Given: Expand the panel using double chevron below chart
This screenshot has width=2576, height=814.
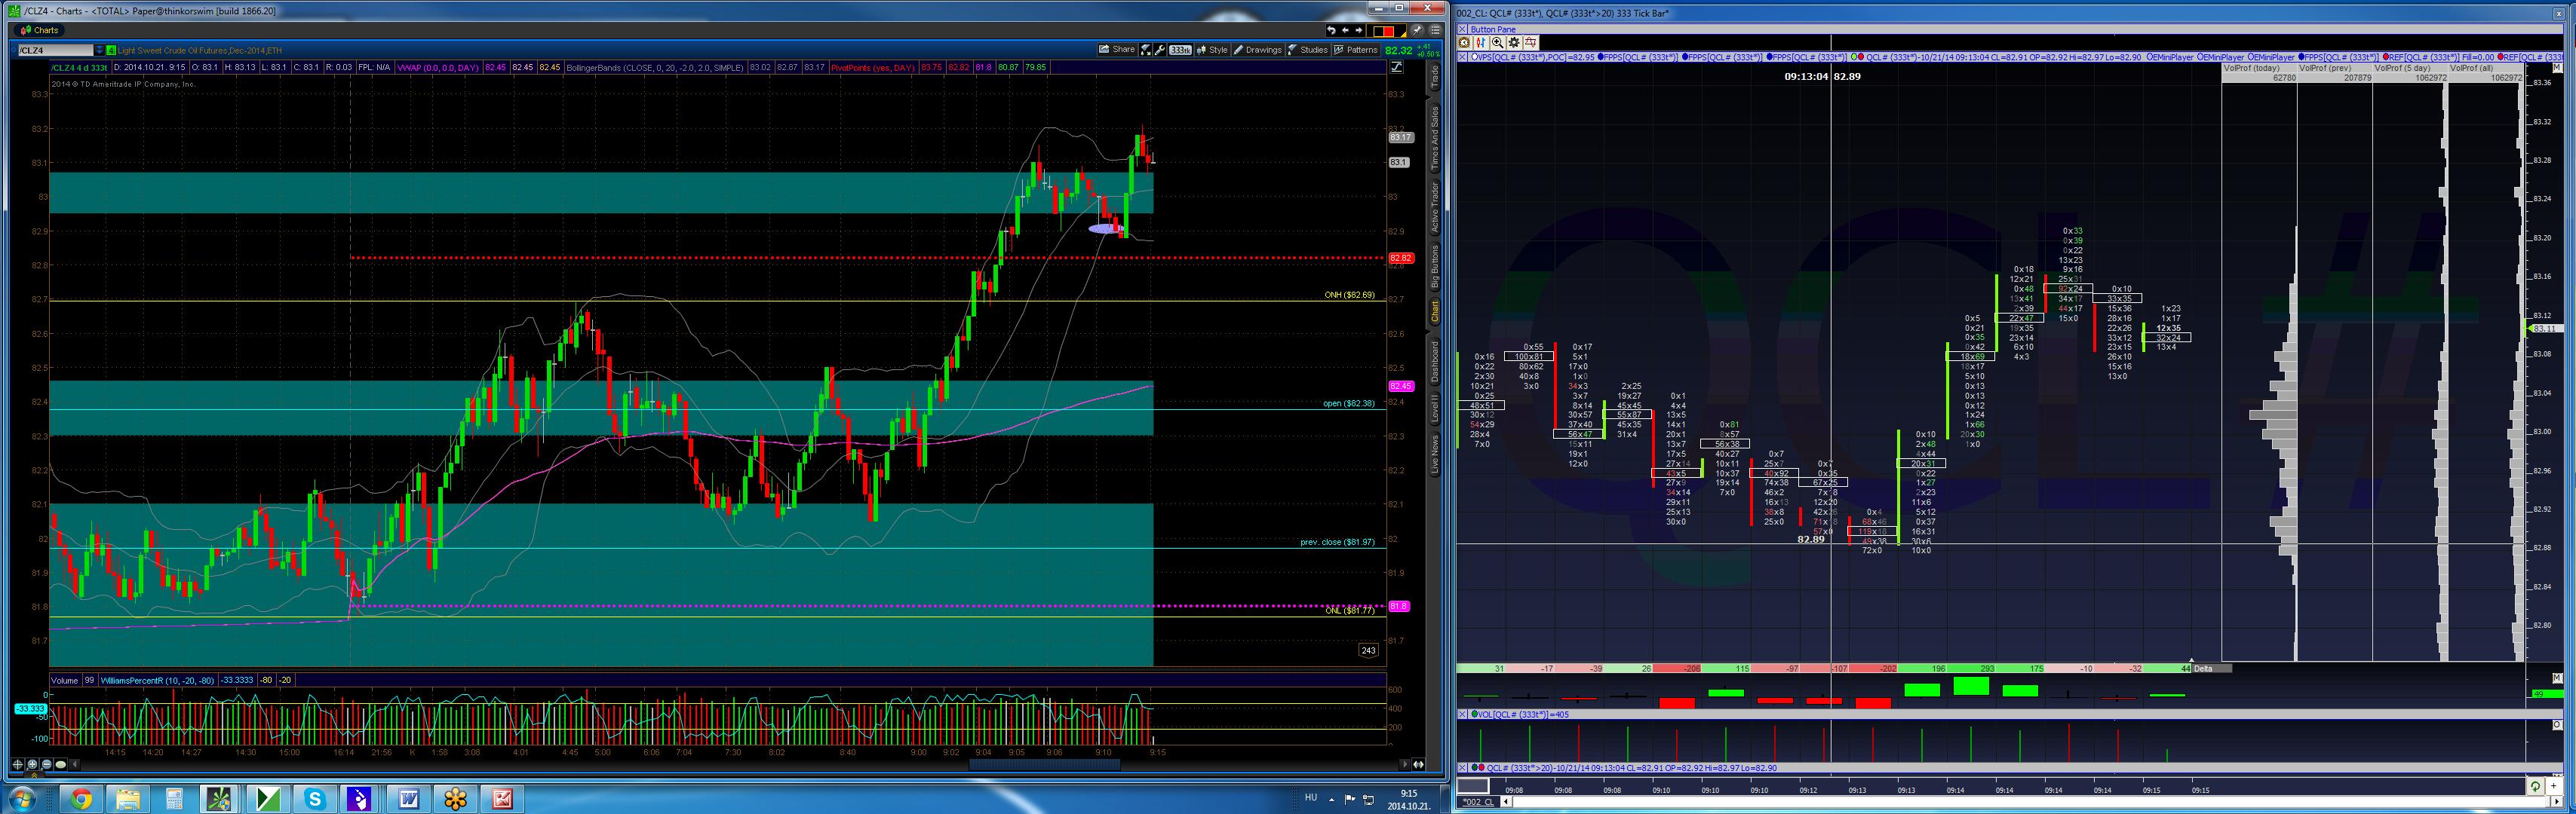Looking at the screenshot, I should click(33, 774).
